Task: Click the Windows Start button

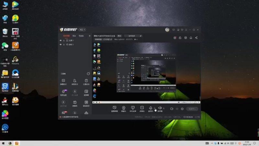Action: (x=3, y=143)
